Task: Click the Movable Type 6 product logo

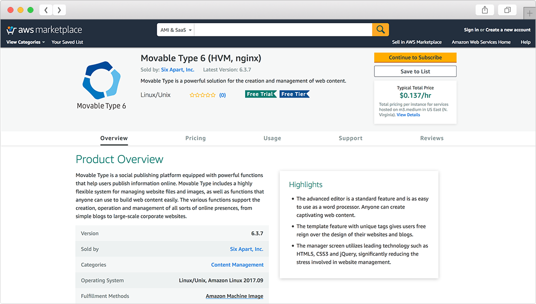Action: point(101,85)
